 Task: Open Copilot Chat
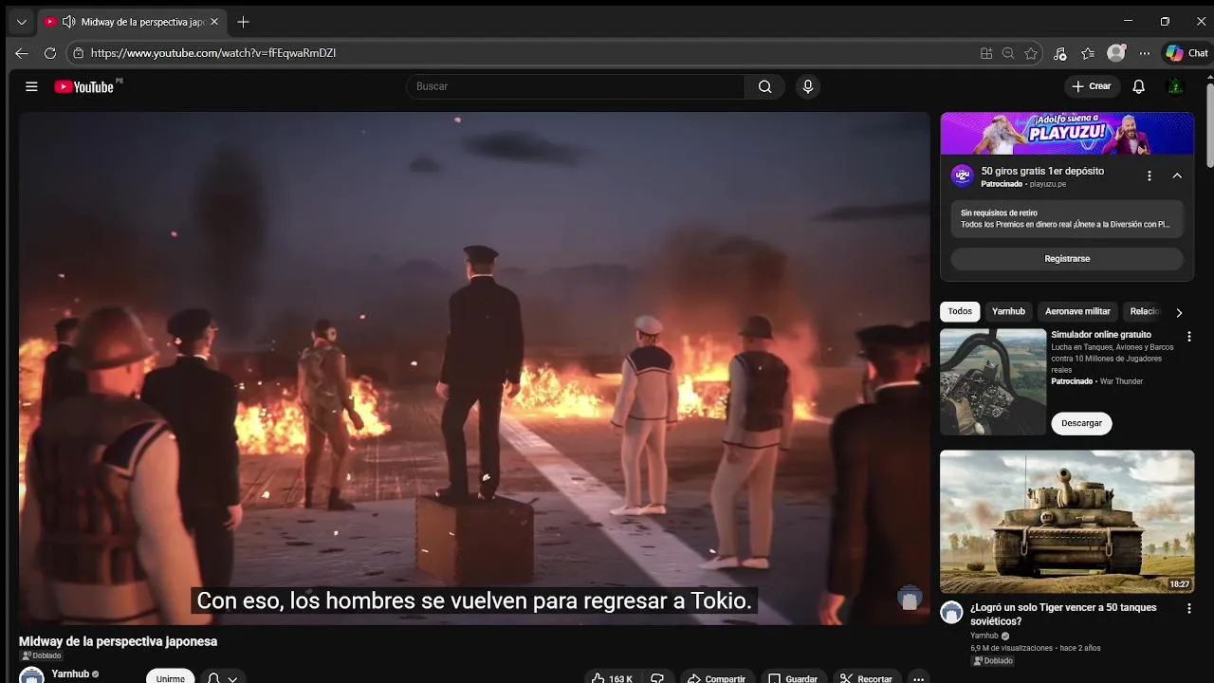1187,53
